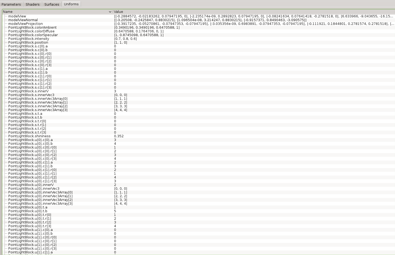Screen dimensions: 395x255
Task: Select PointLightBlock.s.t.b row
Action: tap(198, 117)
